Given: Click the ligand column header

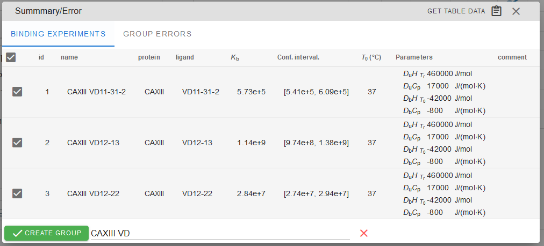Looking at the screenshot, I should 185,57.
